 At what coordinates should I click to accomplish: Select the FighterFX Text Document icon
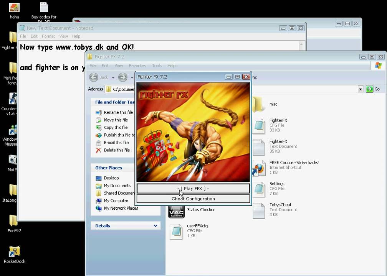click(259, 147)
